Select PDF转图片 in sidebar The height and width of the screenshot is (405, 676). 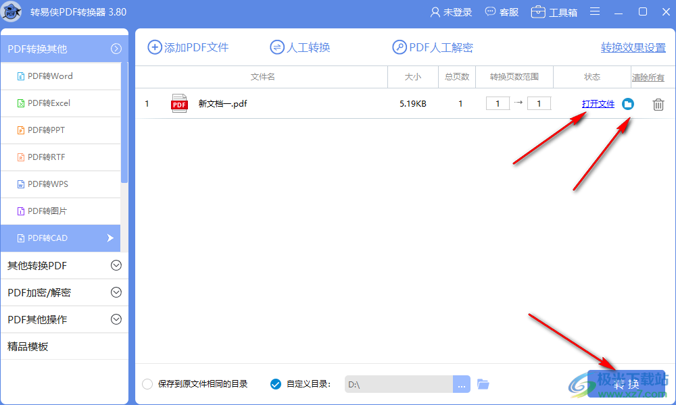[60, 211]
